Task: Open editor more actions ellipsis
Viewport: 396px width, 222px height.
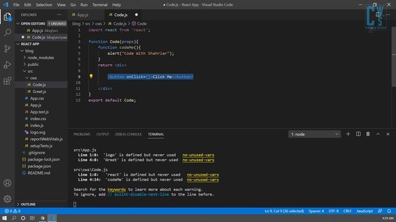Action: coord(388,15)
